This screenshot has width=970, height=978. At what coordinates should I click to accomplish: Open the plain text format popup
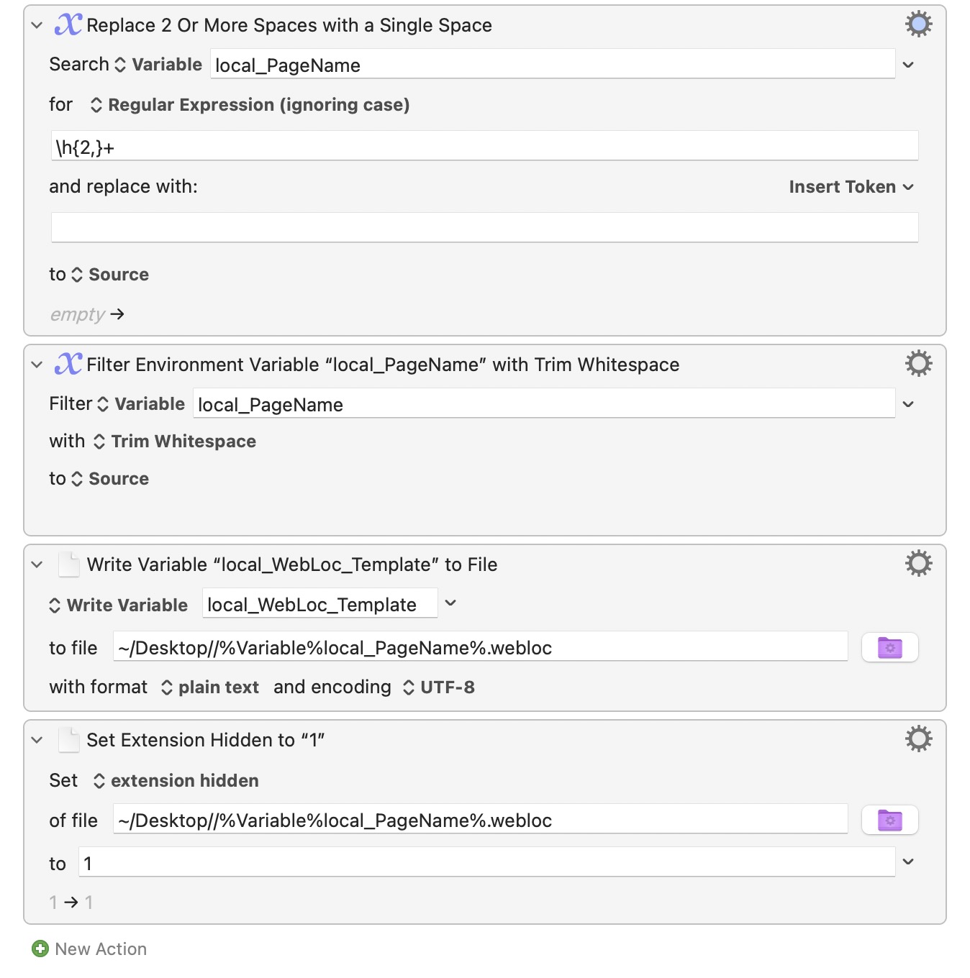click(209, 687)
